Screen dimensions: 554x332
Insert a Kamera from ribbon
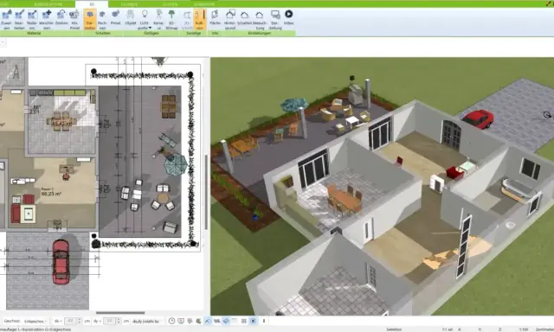[x=158, y=19]
